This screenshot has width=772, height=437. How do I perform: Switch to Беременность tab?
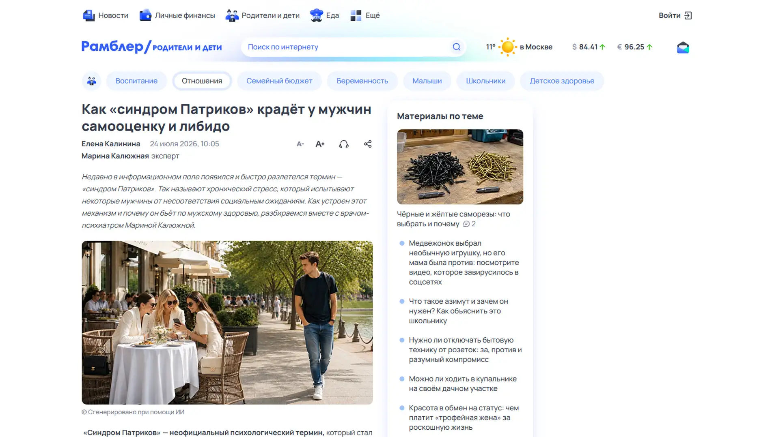coord(362,81)
